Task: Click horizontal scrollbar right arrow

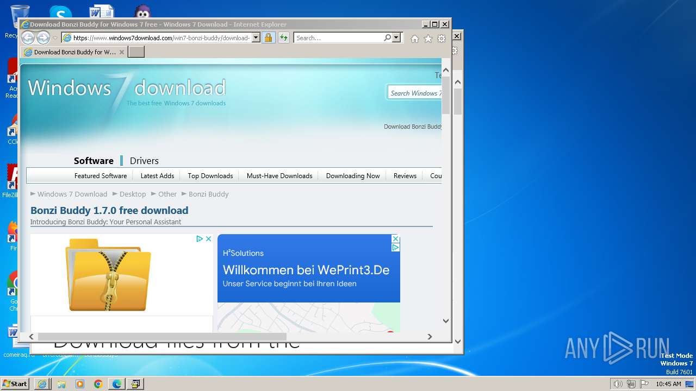Action: 430,337
